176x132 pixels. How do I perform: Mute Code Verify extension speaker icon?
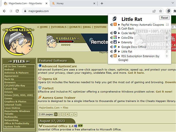coord(111,33)
